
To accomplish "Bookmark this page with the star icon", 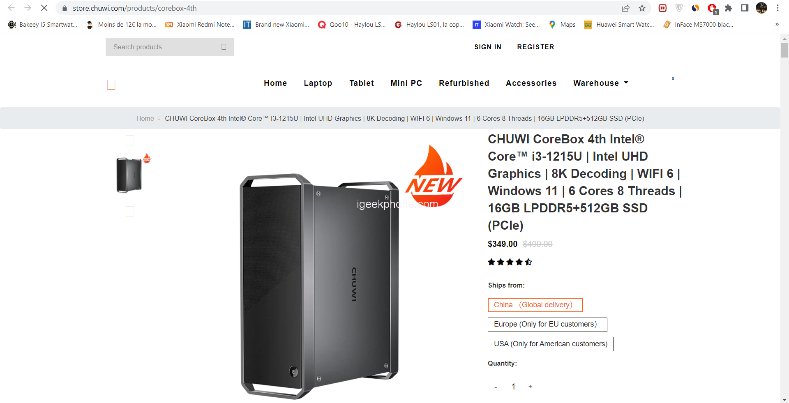I will pyautogui.click(x=642, y=8).
